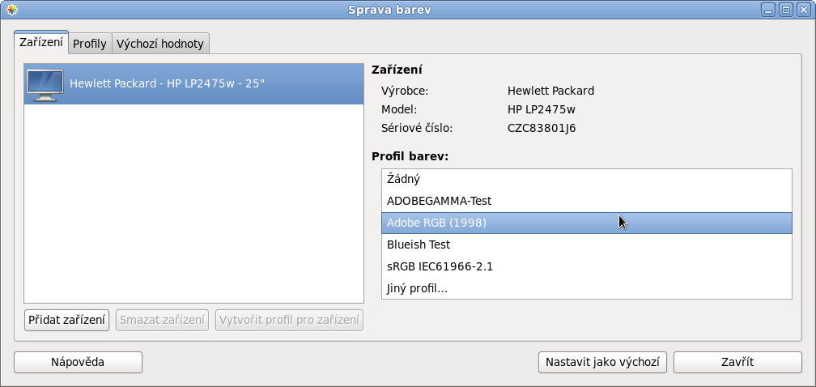Select the Adobe RGB (1998) profile

(x=586, y=223)
